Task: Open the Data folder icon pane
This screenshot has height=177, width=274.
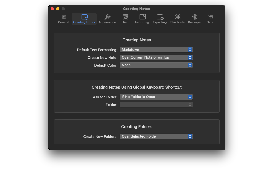Action: pos(210,17)
